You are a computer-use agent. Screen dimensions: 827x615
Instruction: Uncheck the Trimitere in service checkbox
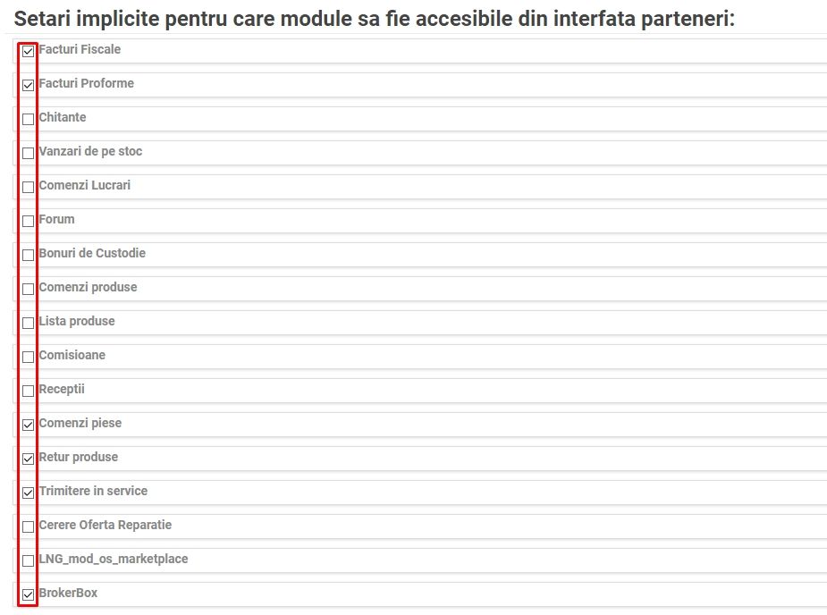coord(28,493)
